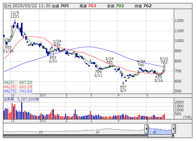The width and height of the screenshot is (196, 141).
Task: Click the right arrow handle of range selector
Action: pos(174,129)
